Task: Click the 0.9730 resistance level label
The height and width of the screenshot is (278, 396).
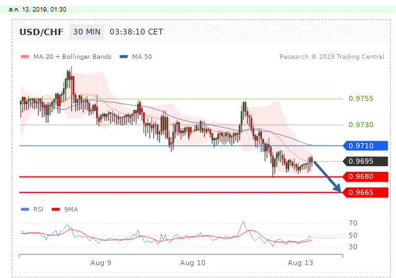Action: click(361, 125)
